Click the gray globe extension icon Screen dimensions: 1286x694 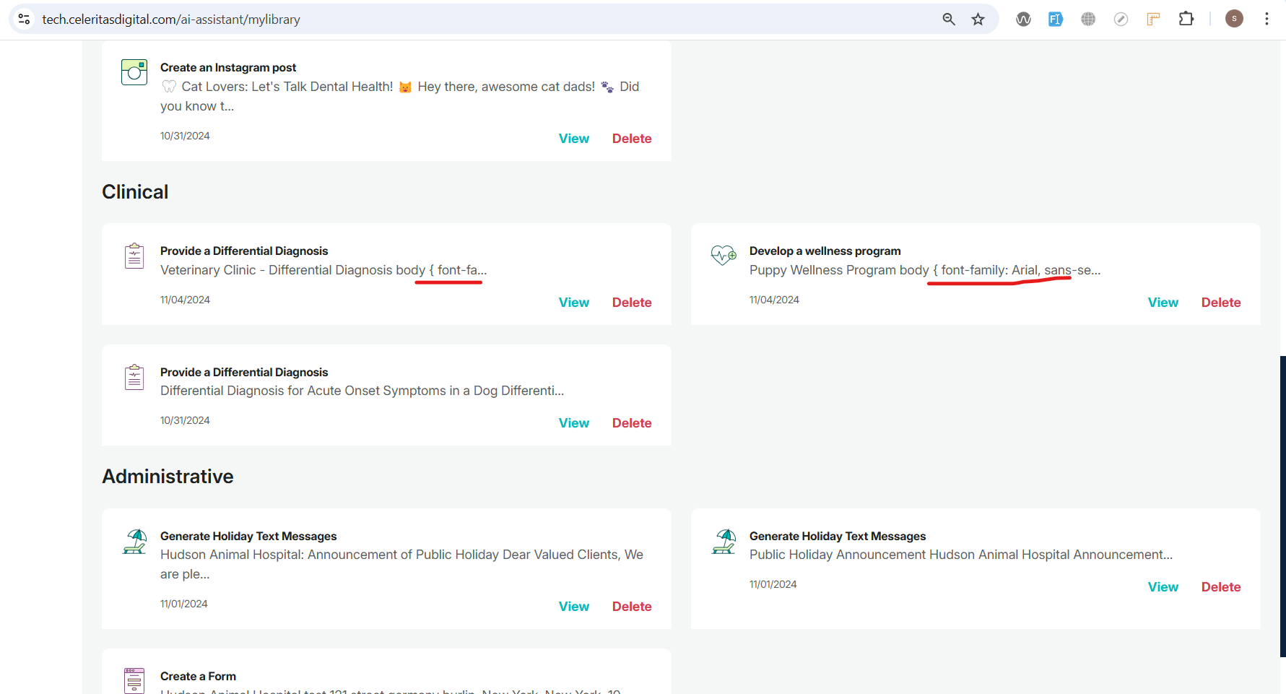tap(1088, 19)
